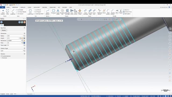Select the Counterclockwise direction option
The image size is (172, 97).
[x=6, y=56]
